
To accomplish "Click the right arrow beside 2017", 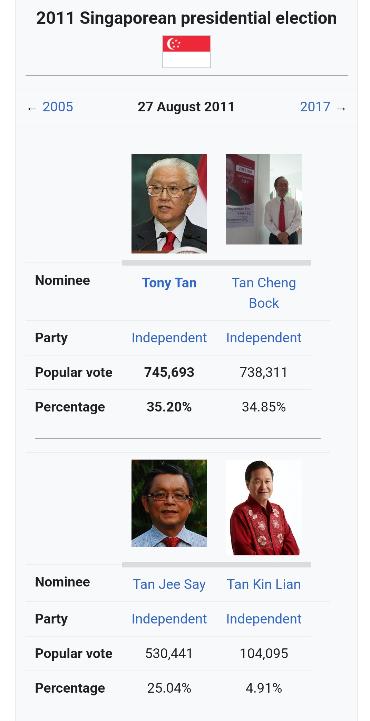I will 341,109.
